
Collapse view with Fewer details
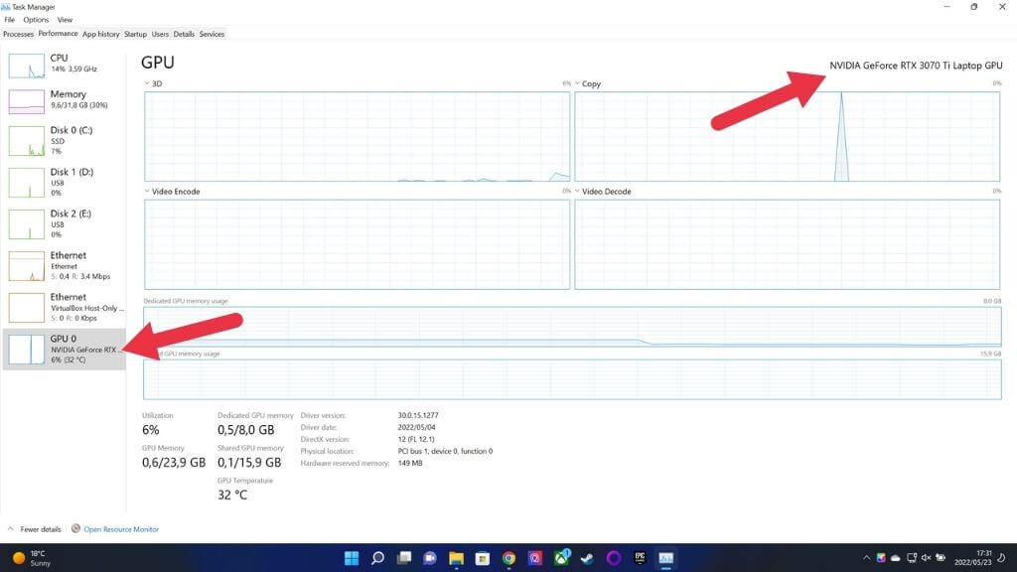[x=35, y=529]
